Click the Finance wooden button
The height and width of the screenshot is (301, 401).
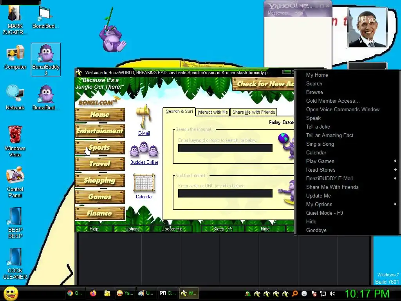[100, 213]
